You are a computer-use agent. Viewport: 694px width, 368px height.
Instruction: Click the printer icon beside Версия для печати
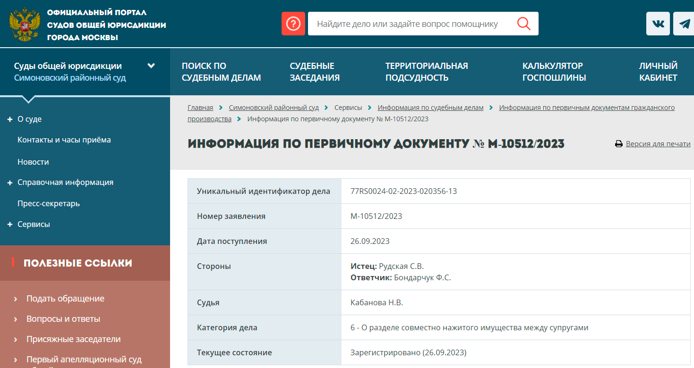(x=619, y=144)
